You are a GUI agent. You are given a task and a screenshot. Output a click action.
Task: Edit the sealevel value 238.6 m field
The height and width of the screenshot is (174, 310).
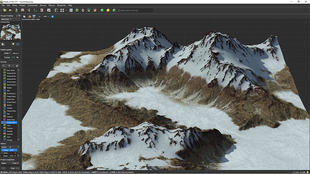(15, 53)
